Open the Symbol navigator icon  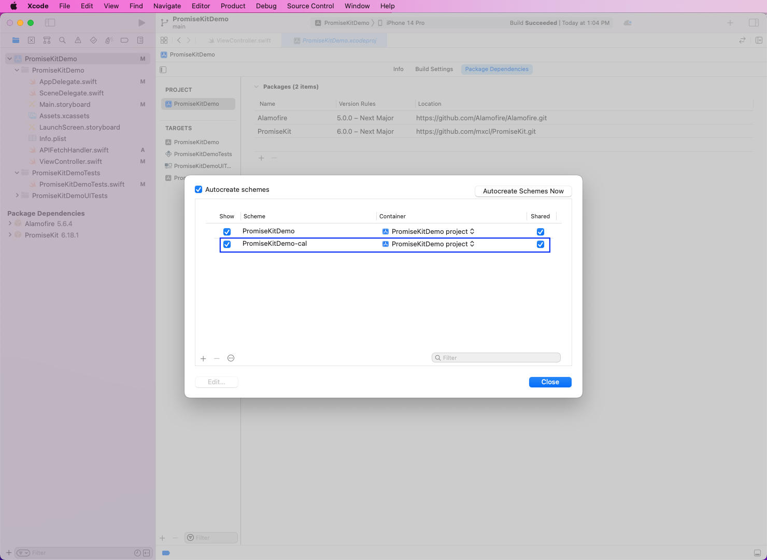click(x=47, y=40)
